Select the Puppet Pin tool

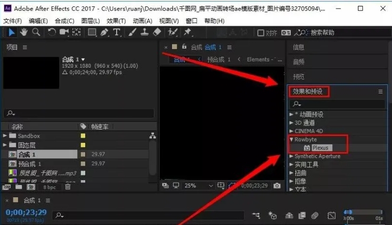tap(187, 33)
